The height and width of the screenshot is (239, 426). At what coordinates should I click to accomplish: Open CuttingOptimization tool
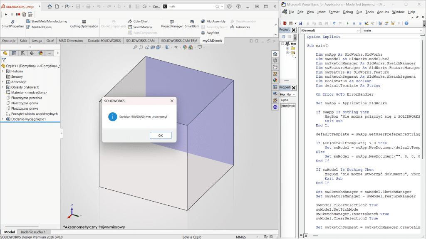click(x=84, y=24)
